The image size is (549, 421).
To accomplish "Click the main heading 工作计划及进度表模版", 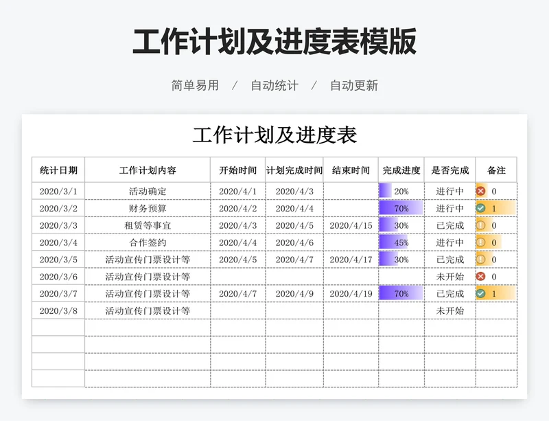I will click(274, 42).
